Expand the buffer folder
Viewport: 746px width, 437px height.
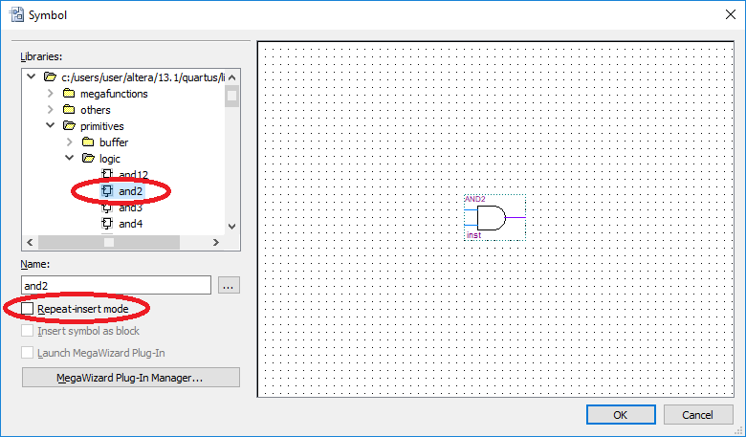(x=70, y=142)
